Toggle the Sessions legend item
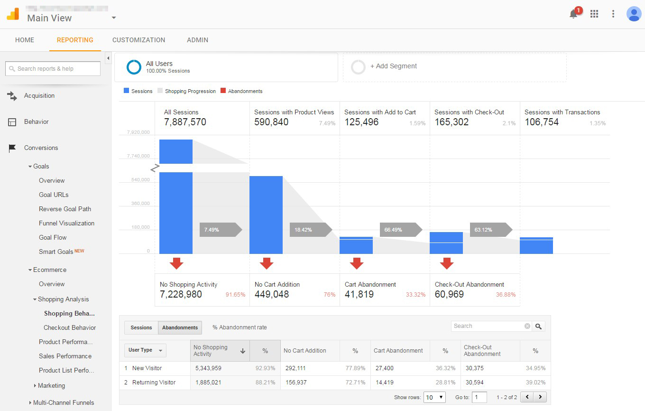This screenshot has width=645, height=411. (138, 91)
